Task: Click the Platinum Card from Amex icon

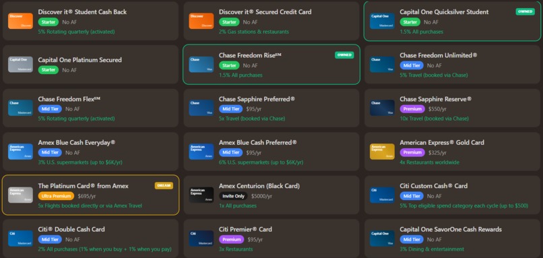Action: click(20, 195)
